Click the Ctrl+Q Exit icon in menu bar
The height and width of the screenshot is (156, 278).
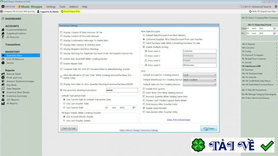pos(3,7)
